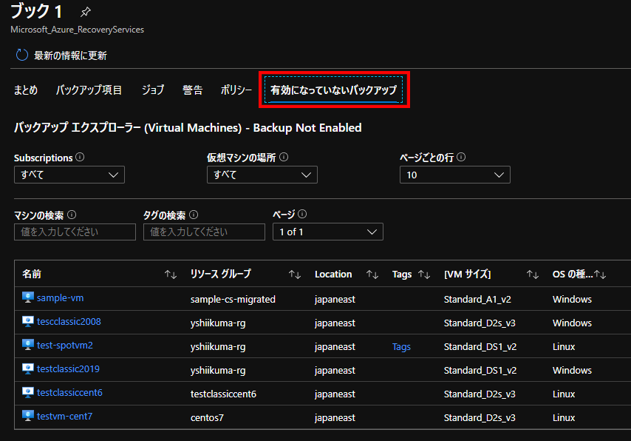Sort table by 名前 column arrows
This screenshot has height=441, width=631.
click(x=171, y=275)
